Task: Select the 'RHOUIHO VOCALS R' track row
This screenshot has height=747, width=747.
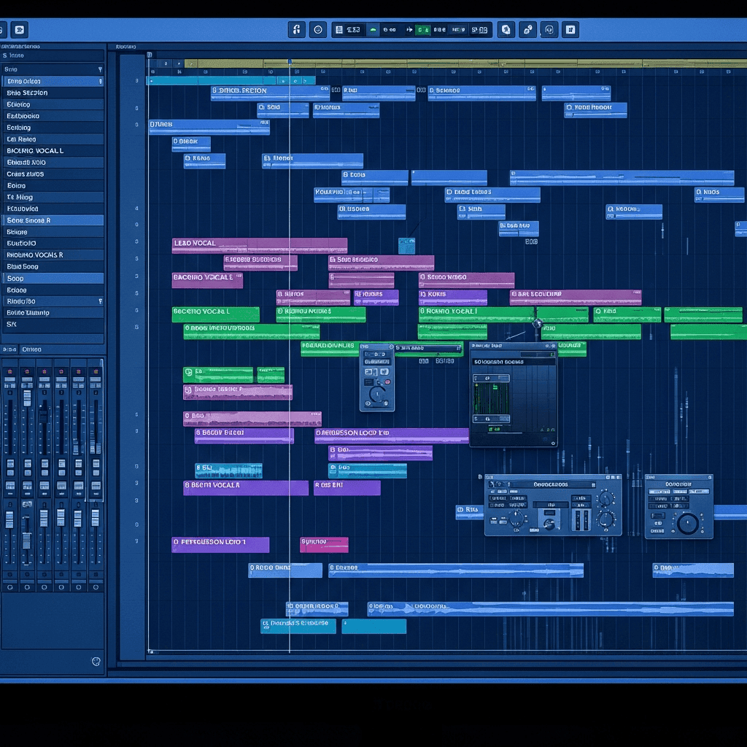Action: [x=53, y=255]
